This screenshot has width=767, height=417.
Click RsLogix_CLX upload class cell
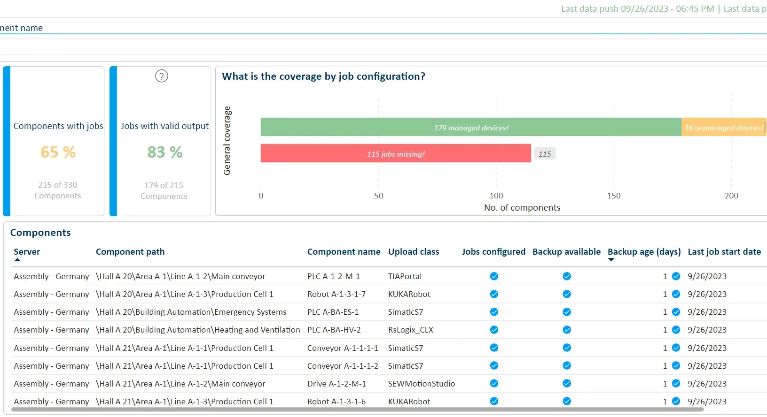(411, 330)
